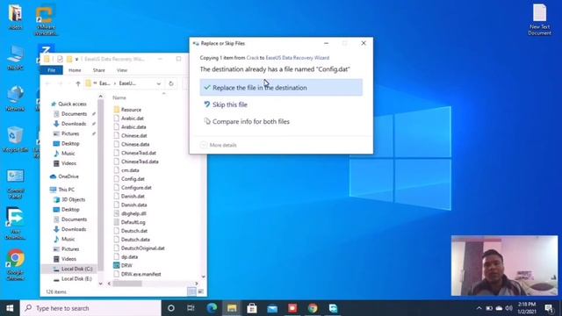Open the clock and date display
The image size is (562, 316).
[x=527, y=308]
